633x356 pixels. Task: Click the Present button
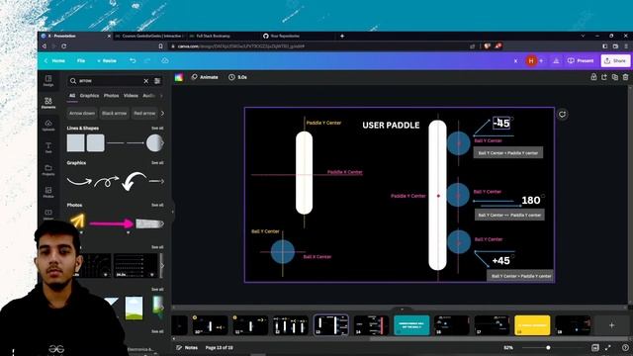point(581,61)
